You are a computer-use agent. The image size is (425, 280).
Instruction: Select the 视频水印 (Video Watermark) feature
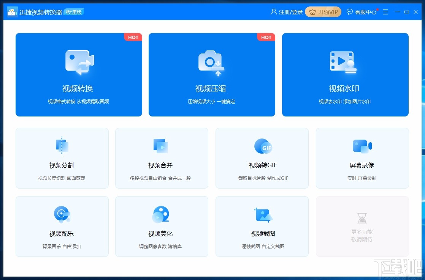(x=345, y=75)
